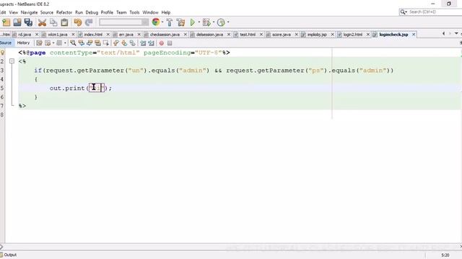Click the Profile Project clock icon
The width and height of the screenshot is (462, 259).
221,22
